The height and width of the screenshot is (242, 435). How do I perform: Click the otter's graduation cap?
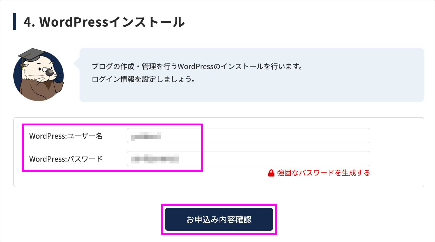[x=31, y=54]
